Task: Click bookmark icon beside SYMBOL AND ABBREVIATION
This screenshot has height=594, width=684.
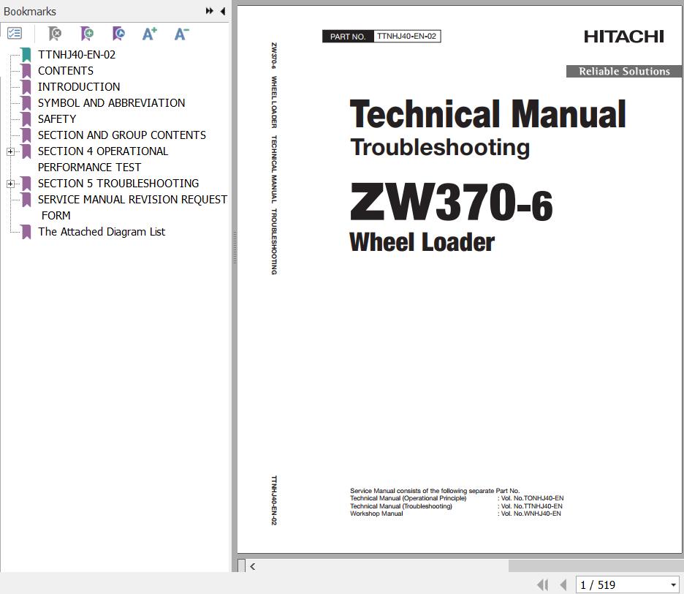Action: point(26,103)
